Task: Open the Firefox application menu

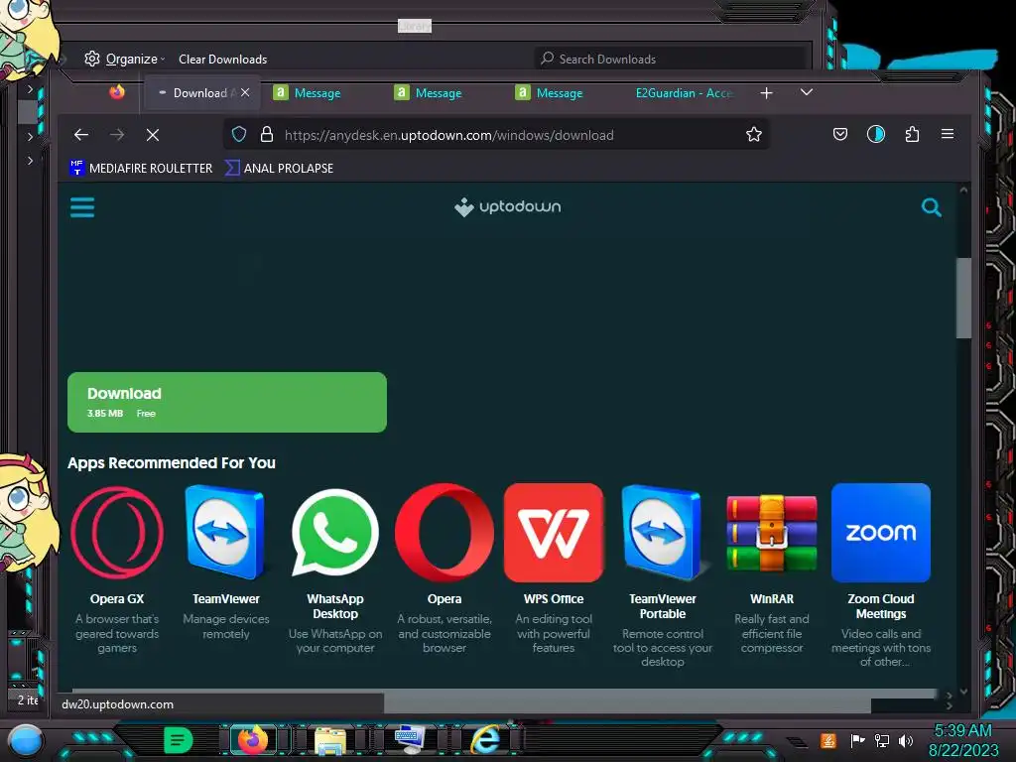Action: point(948,134)
